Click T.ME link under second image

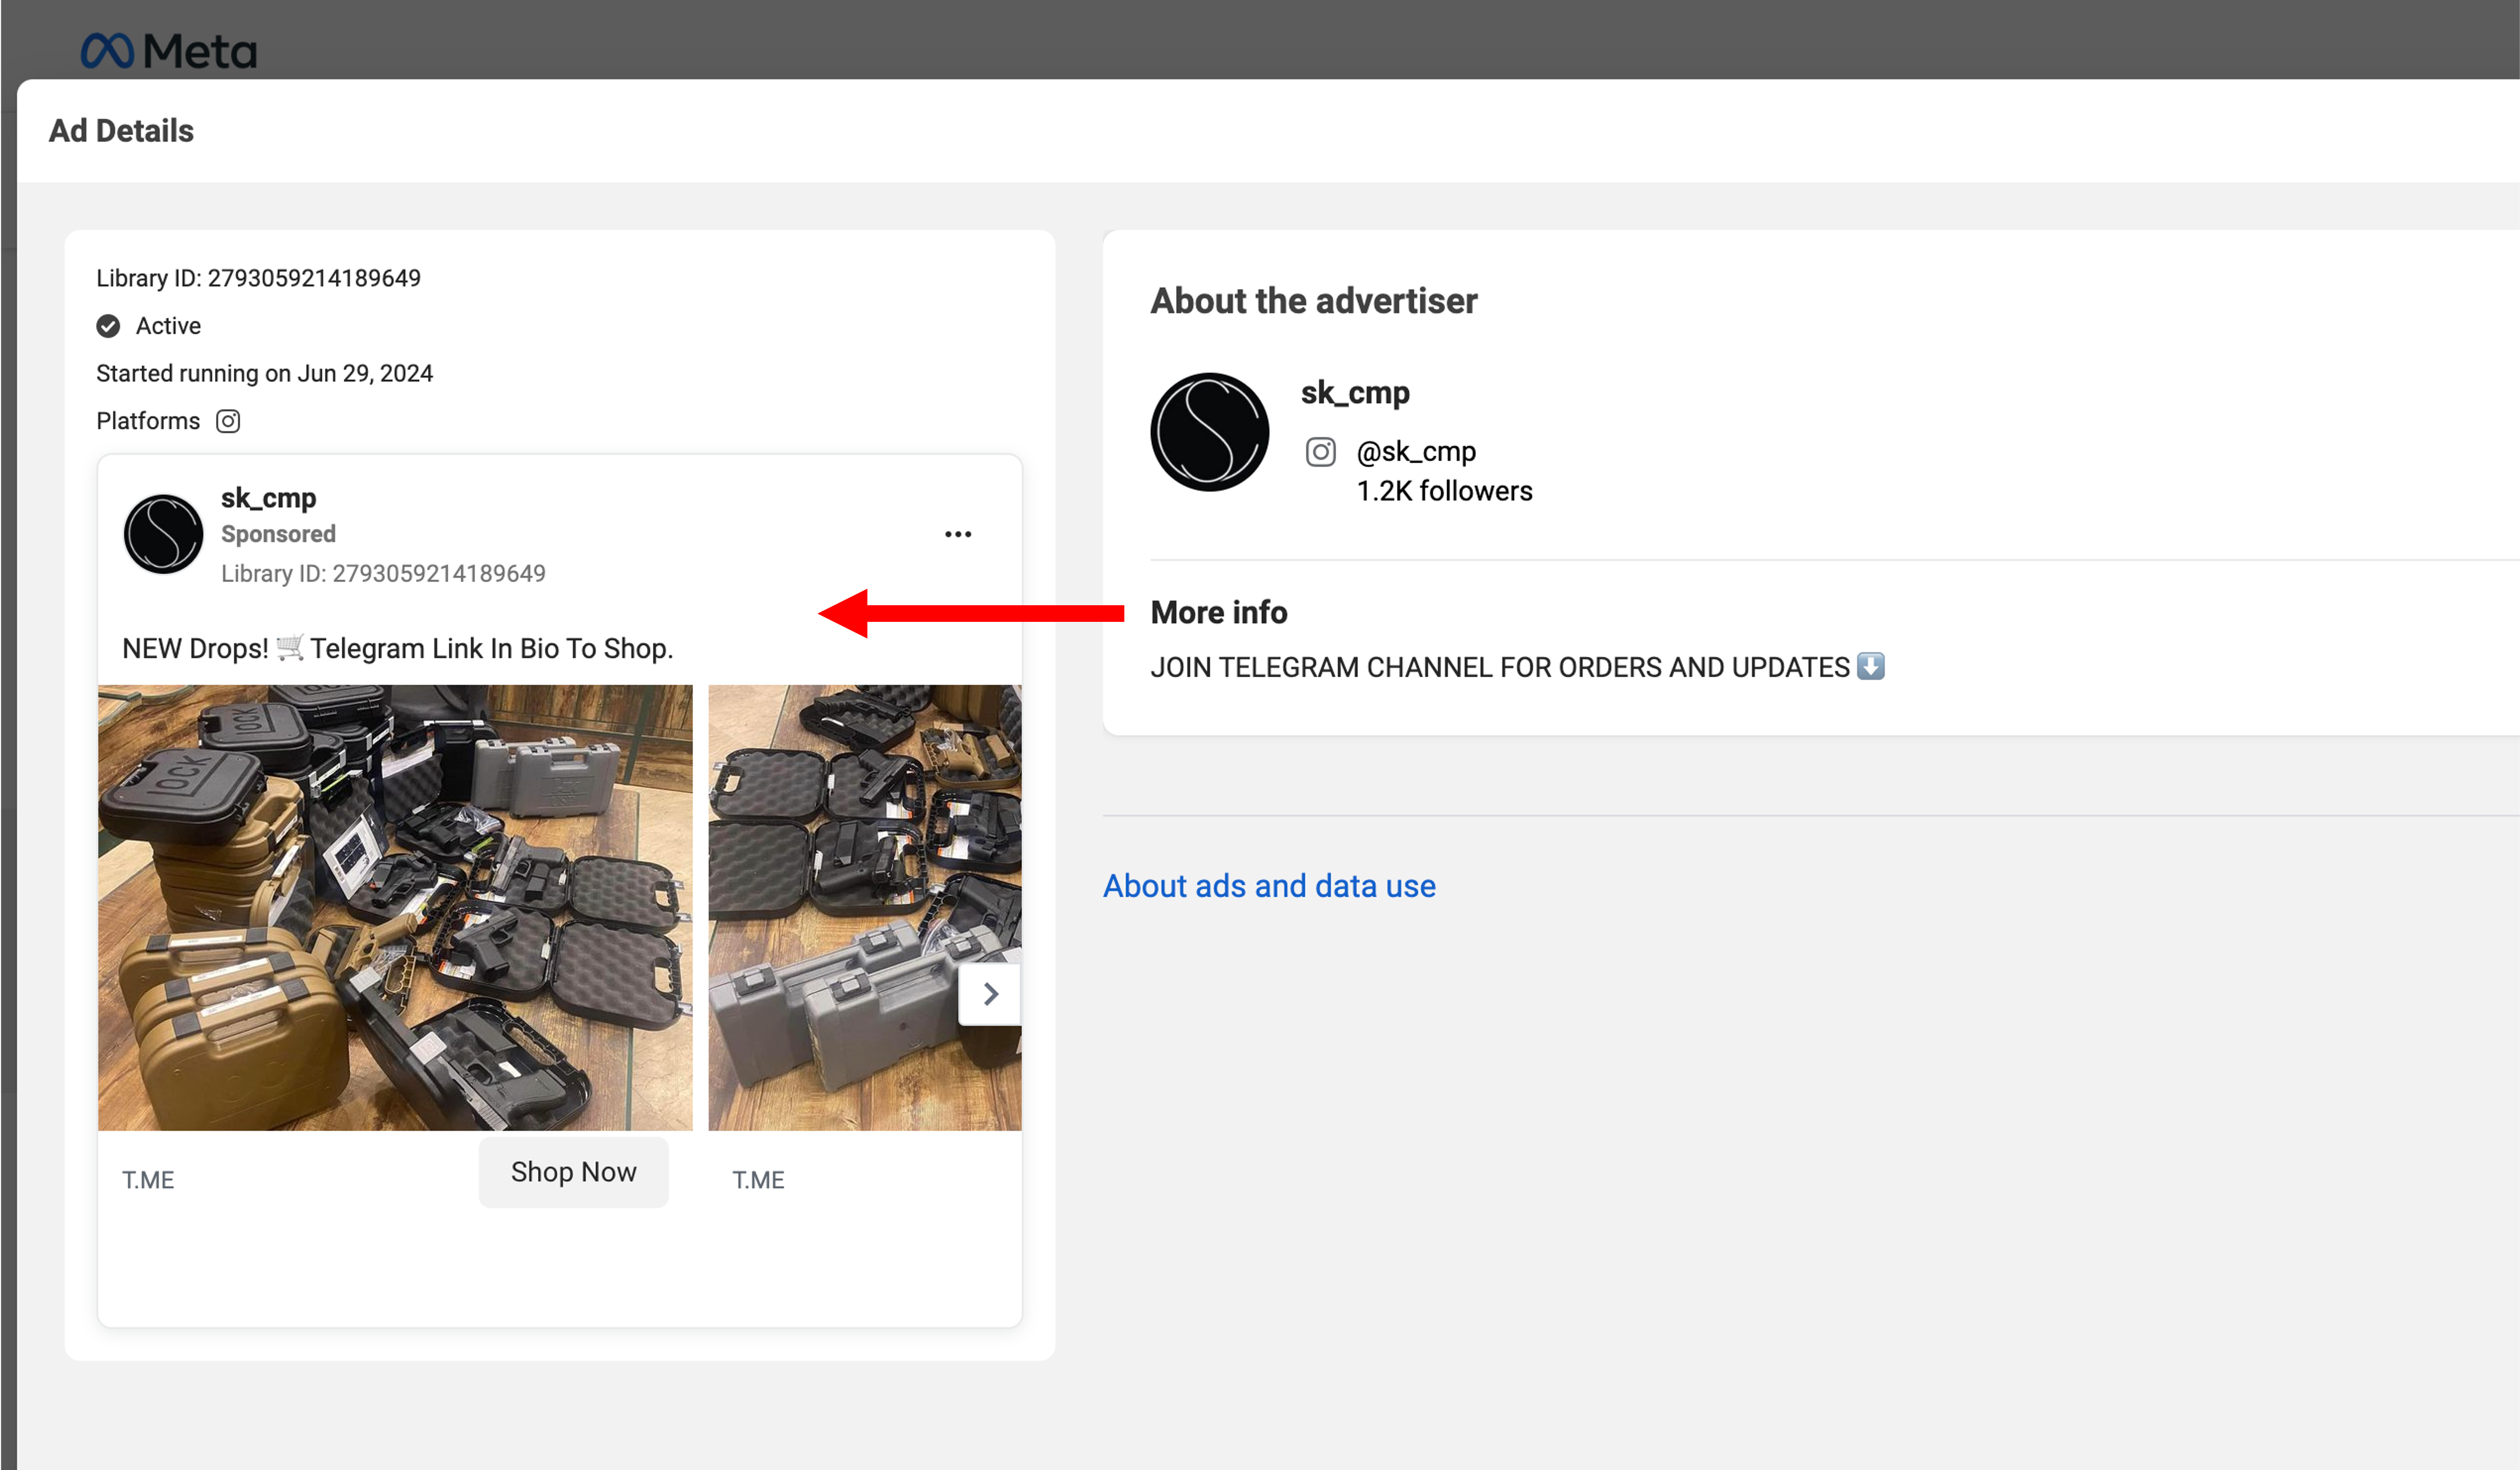coord(758,1180)
